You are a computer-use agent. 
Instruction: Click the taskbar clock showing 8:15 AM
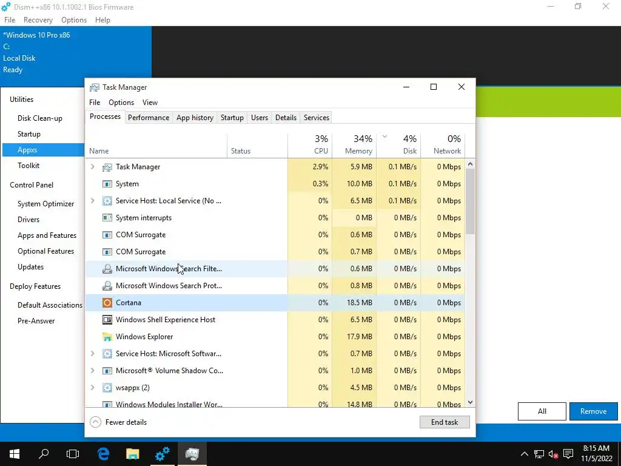click(597, 454)
